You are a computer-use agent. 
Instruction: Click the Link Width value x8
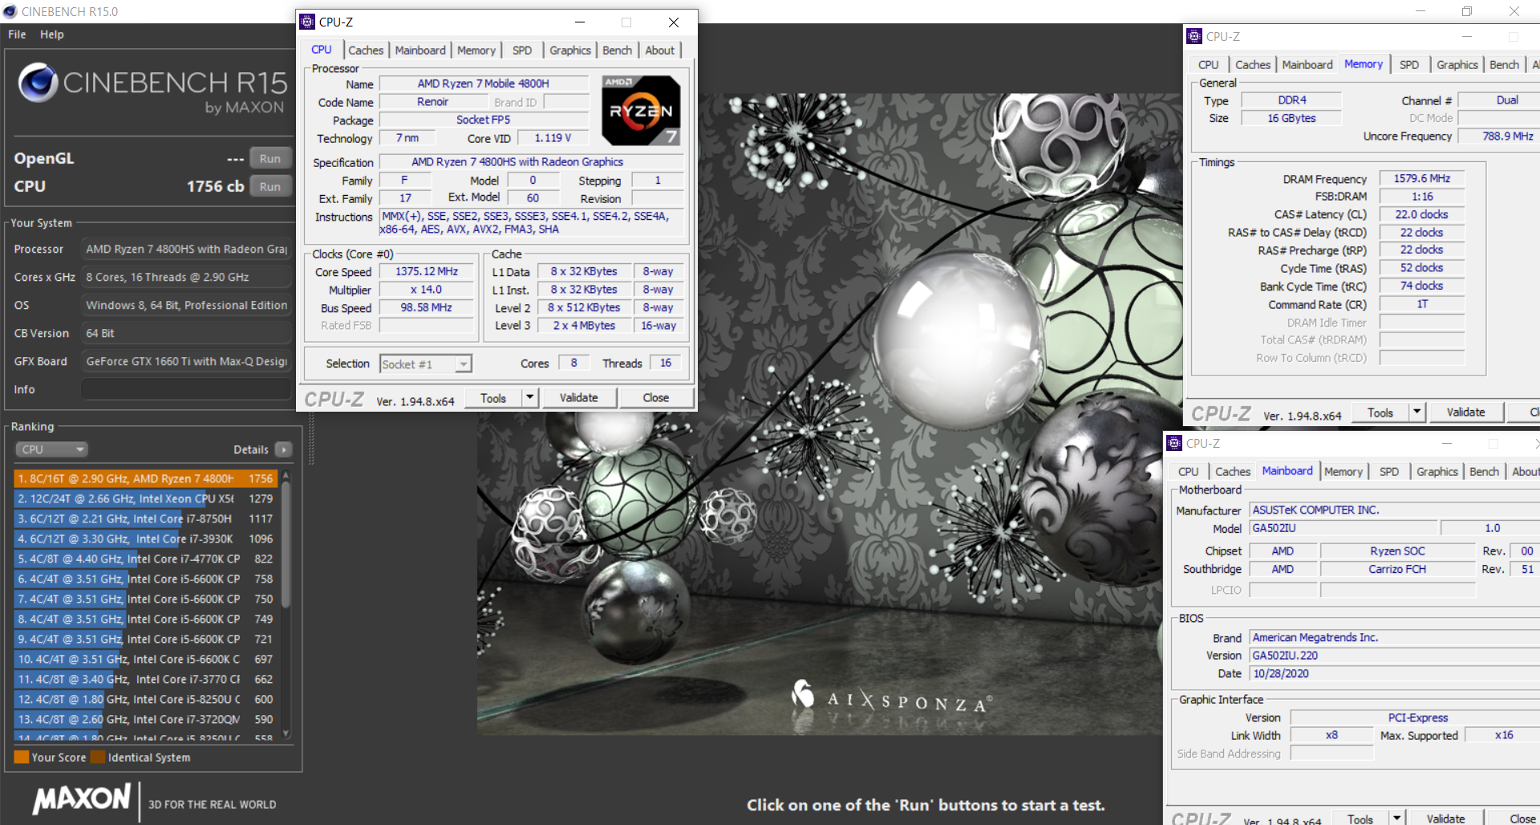[1331, 734]
